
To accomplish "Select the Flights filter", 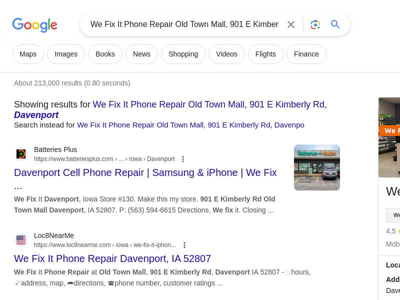I will (265, 54).
